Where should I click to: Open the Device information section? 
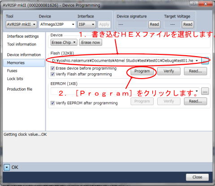point(24,55)
